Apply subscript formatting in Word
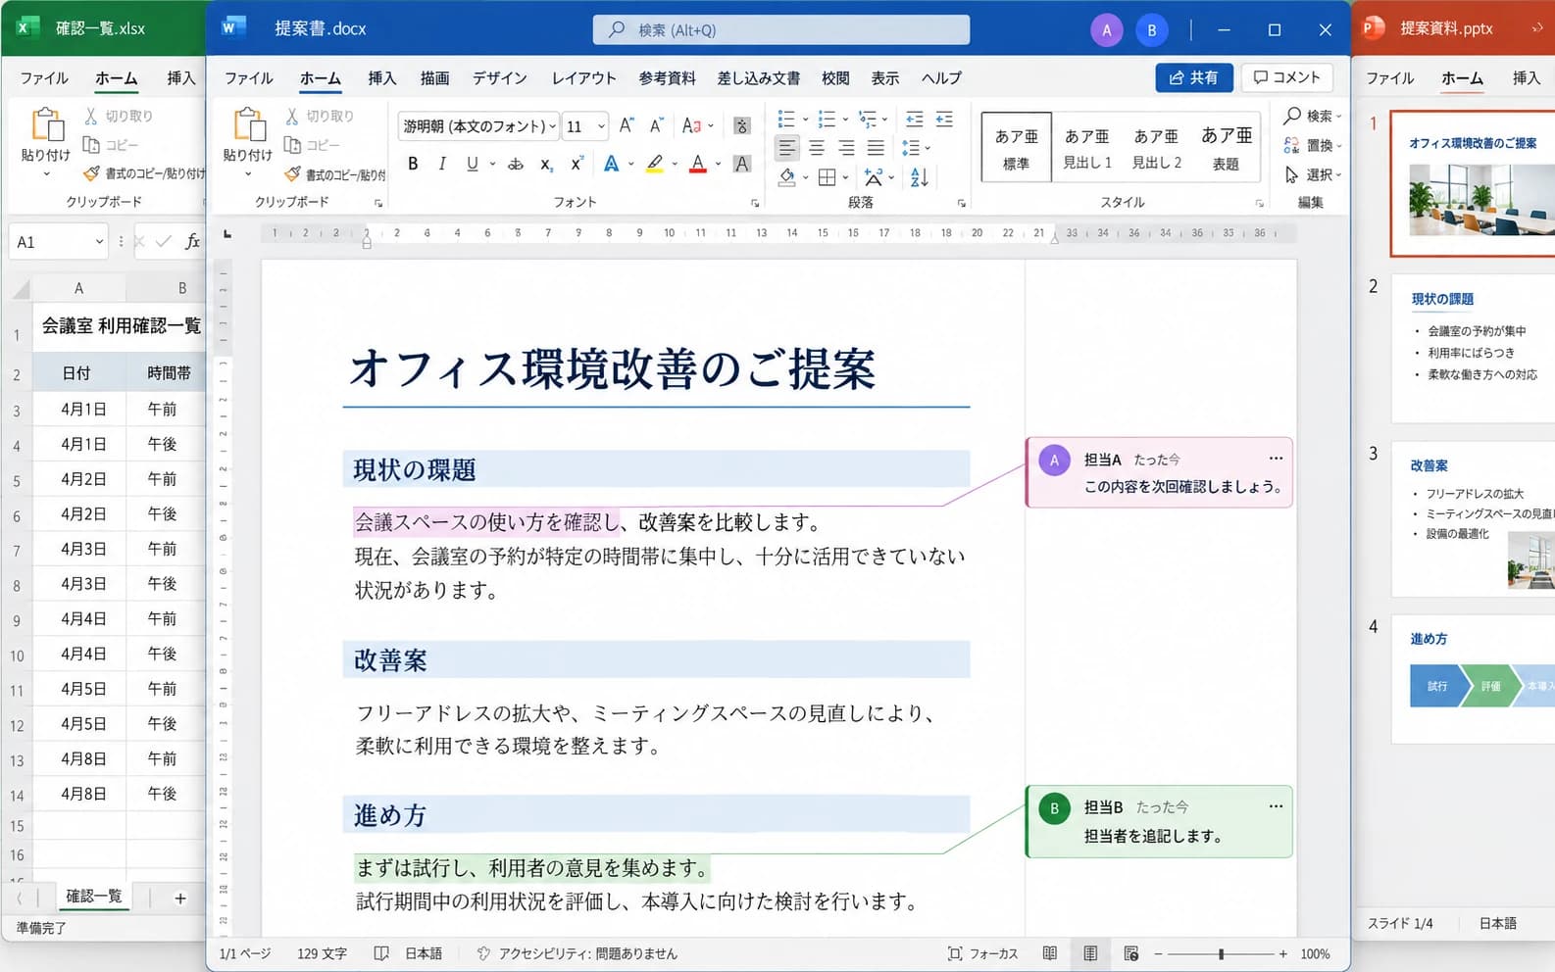 (x=546, y=164)
